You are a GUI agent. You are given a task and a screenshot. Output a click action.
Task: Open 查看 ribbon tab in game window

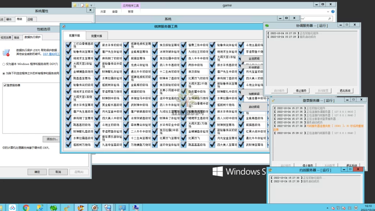(115, 12)
